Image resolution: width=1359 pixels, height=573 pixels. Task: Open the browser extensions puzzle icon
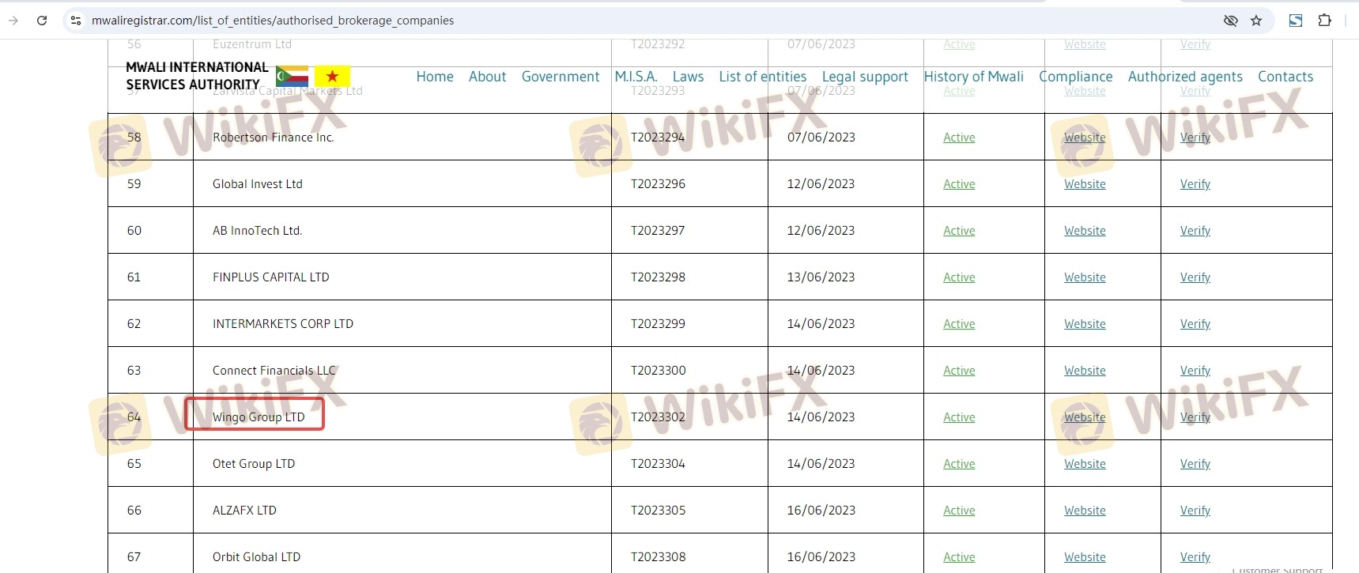(x=1324, y=21)
